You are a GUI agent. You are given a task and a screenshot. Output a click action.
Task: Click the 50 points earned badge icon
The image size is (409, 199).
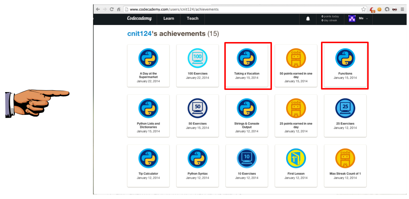296,58
